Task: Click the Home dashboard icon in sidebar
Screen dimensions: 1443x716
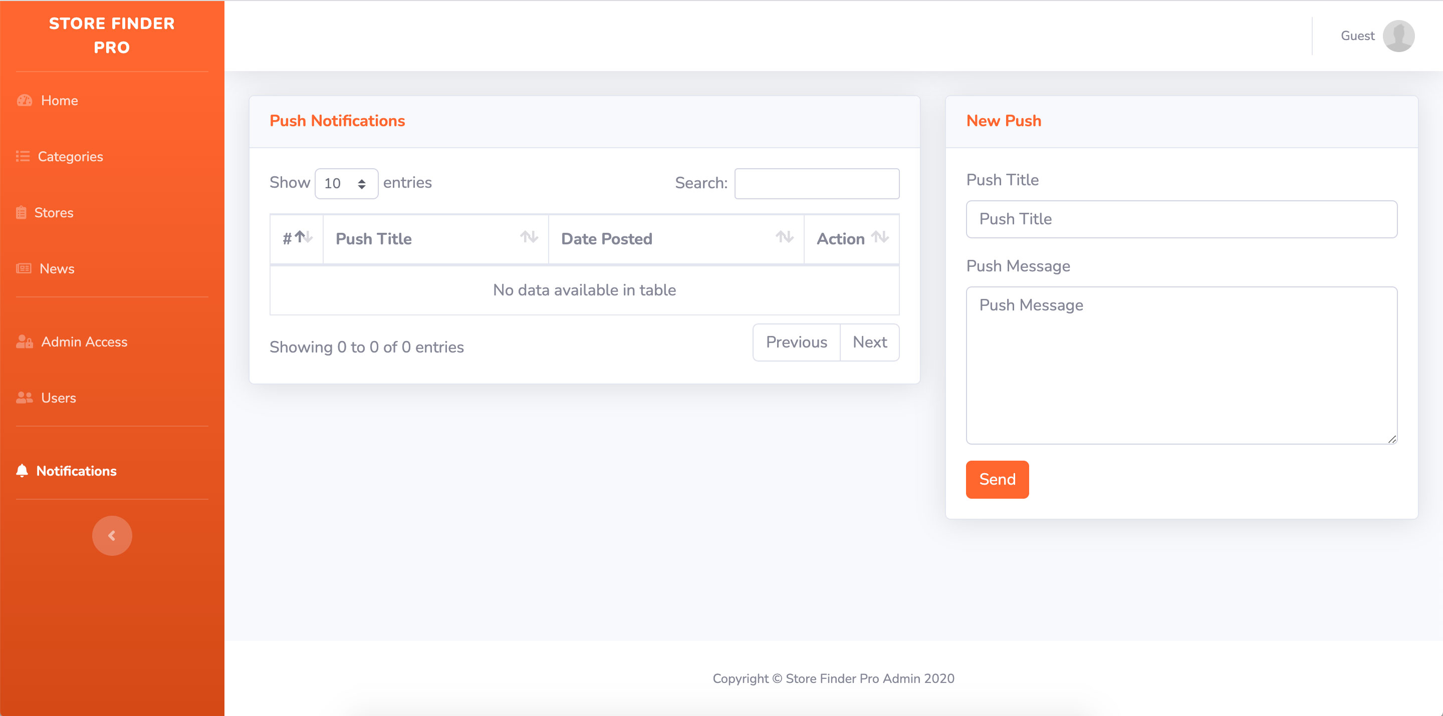Action: pos(24,101)
